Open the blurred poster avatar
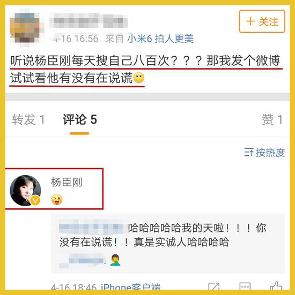 26,28
